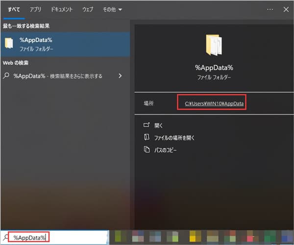Viewport: 294px width, 245px height.
Task: Click the copy path icon
Action: [x=147, y=150]
